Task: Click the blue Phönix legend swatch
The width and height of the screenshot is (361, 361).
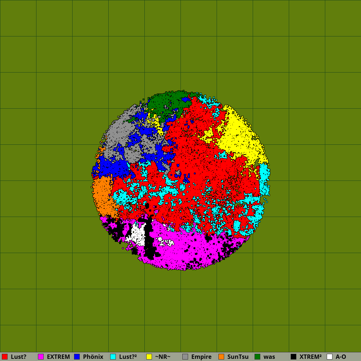Action: (x=77, y=357)
